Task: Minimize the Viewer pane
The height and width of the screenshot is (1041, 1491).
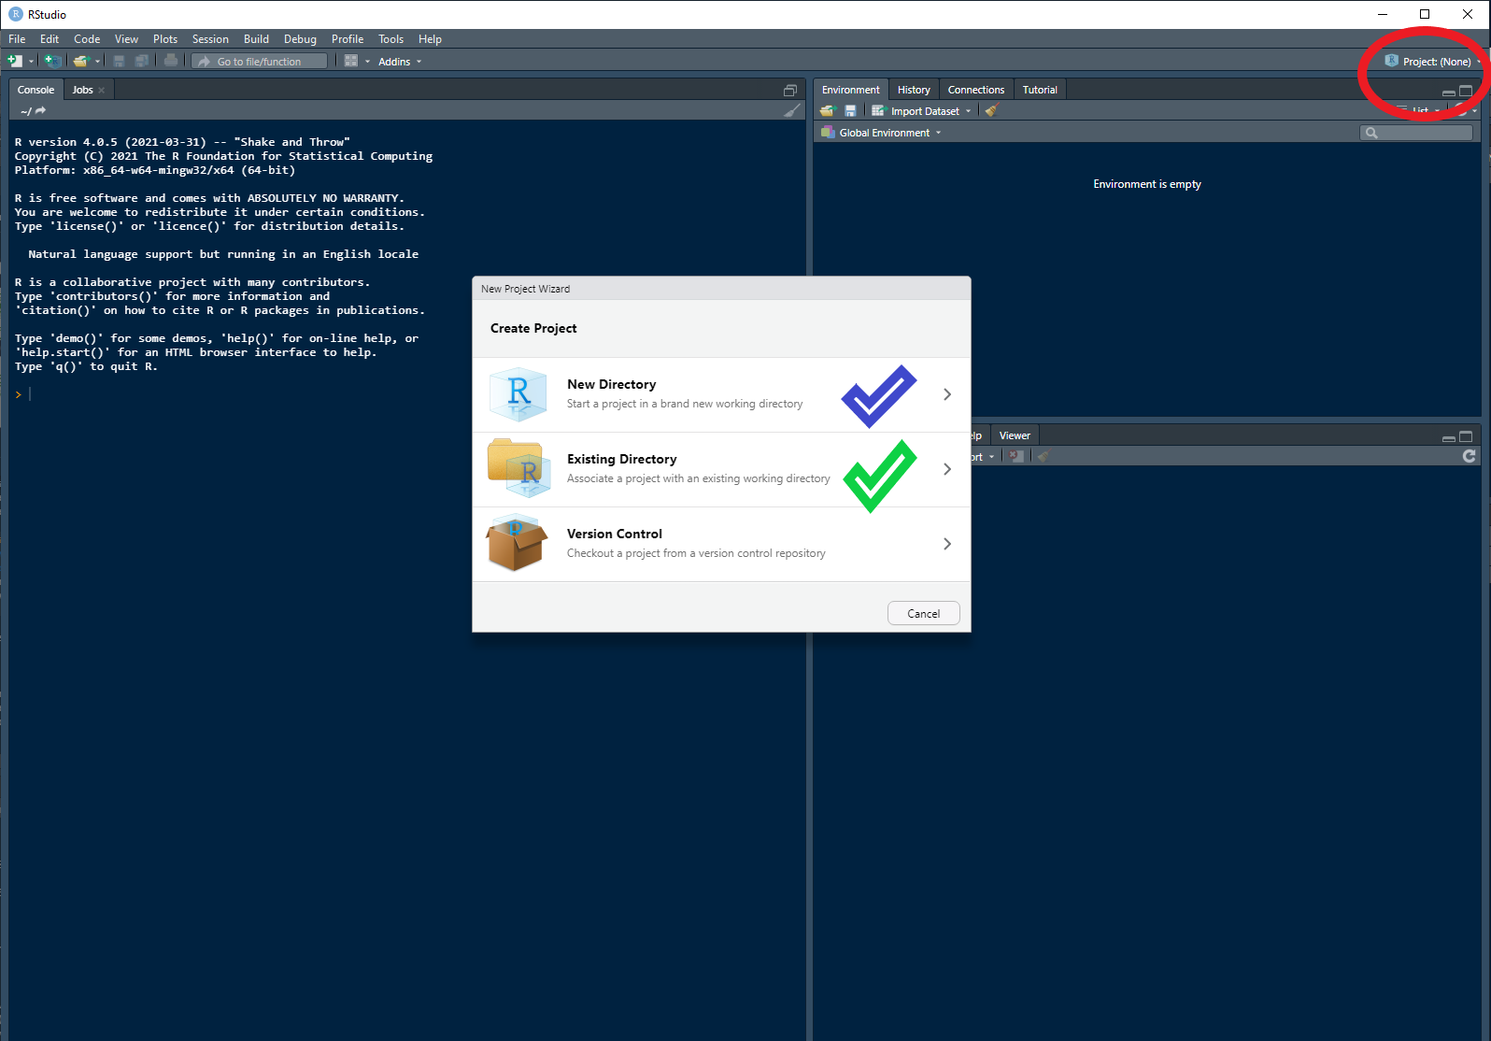Action: 1449,438
